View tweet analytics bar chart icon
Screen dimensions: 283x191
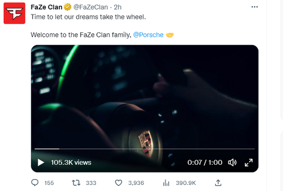pyautogui.click(x=166, y=183)
